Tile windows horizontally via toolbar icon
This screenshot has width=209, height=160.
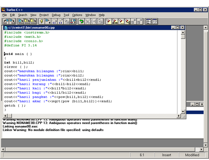point(148,21)
